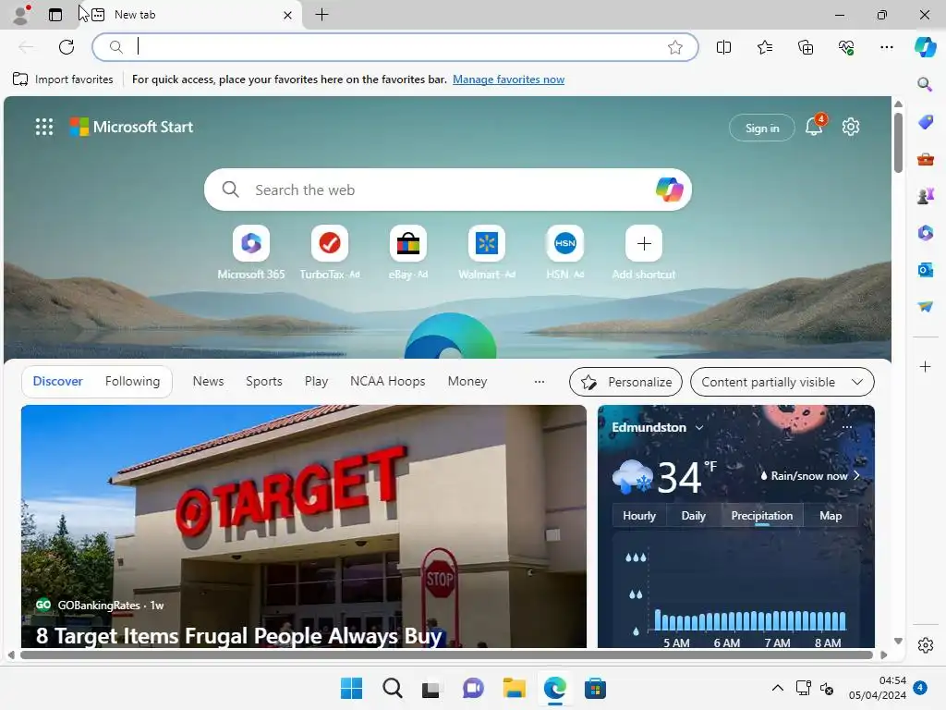
Task: Open the Favorites list
Action: pyautogui.click(x=764, y=47)
